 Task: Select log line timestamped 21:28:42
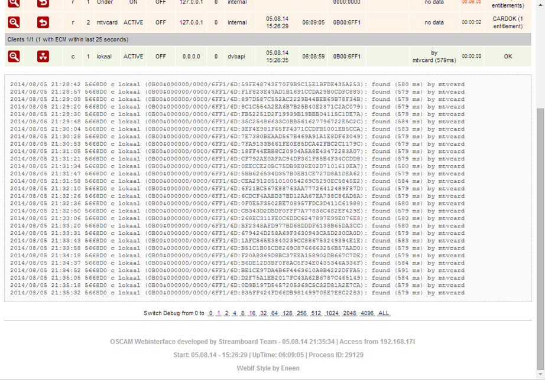pos(237,84)
